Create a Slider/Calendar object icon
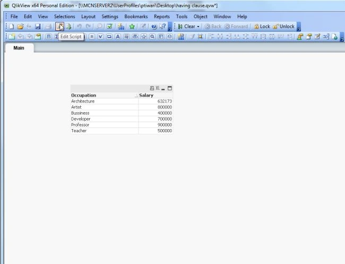Image resolution: width=345 pixels, height=264 pixels. pyautogui.click(x=135, y=37)
